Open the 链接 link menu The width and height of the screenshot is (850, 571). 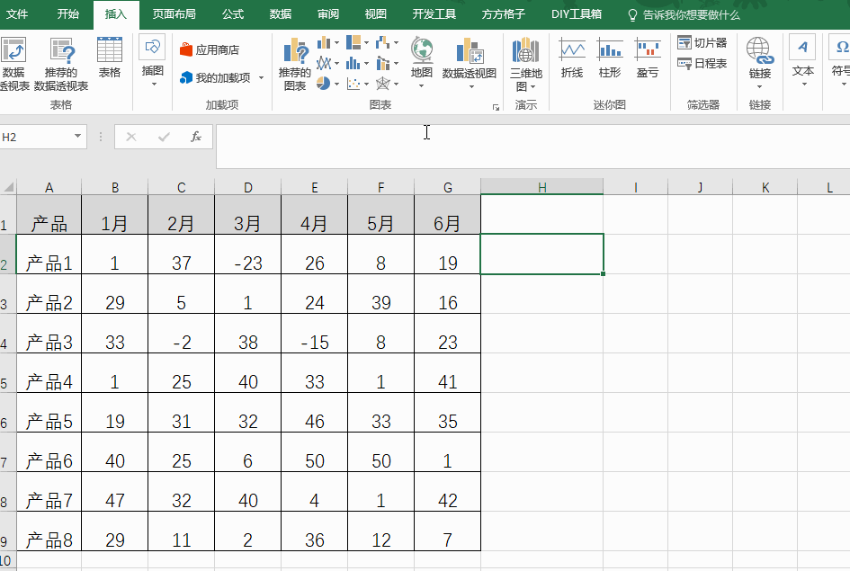click(759, 63)
